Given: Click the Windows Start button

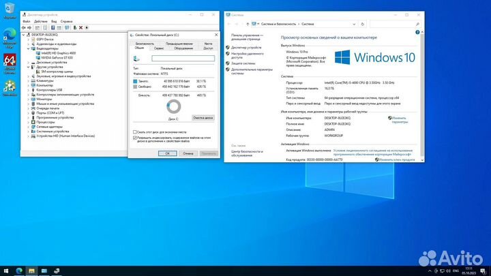Looking at the screenshot, I should [x=5, y=271].
